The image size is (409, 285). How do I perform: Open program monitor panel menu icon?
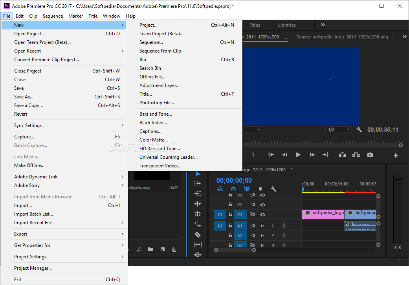[286, 37]
